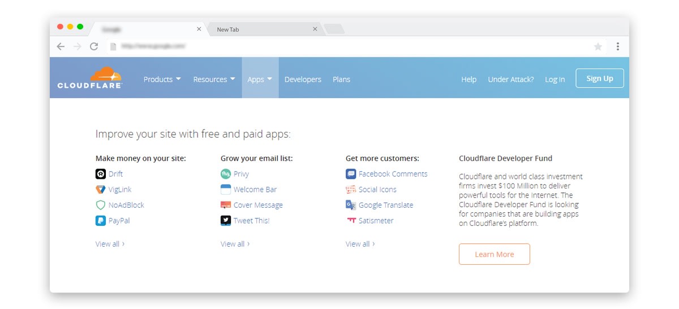Open the Privy app link
The height and width of the screenshot is (309, 679).
(241, 174)
